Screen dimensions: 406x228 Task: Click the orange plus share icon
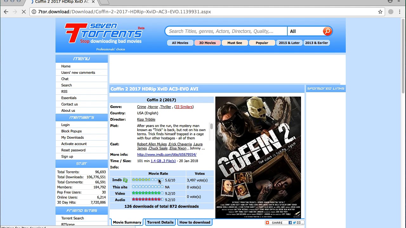click(x=267, y=223)
